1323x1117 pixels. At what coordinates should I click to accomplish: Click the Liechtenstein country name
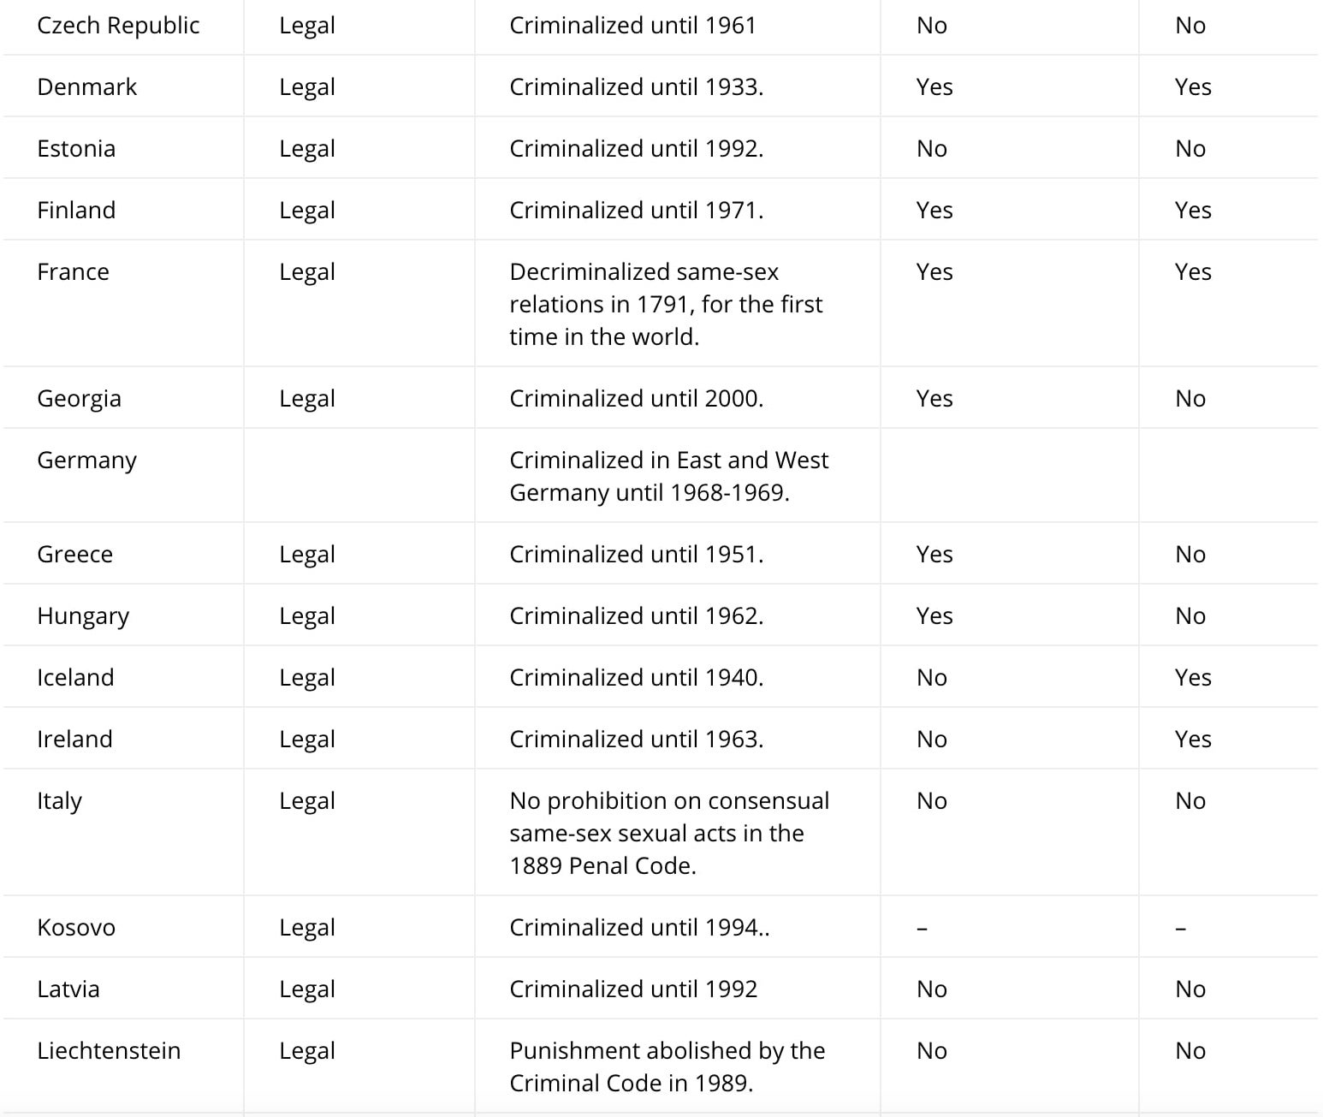point(109,1051)
